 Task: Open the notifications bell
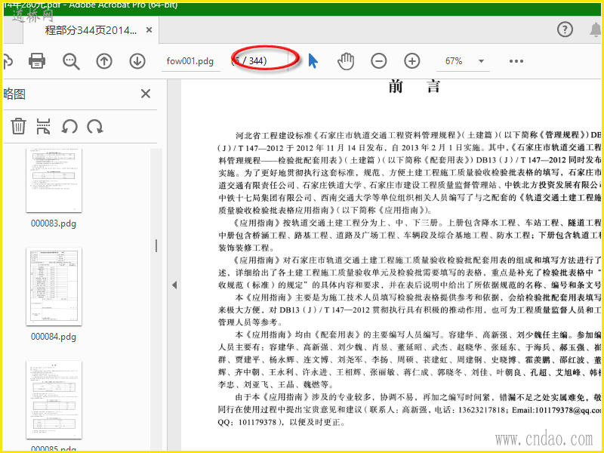[596, 29]
